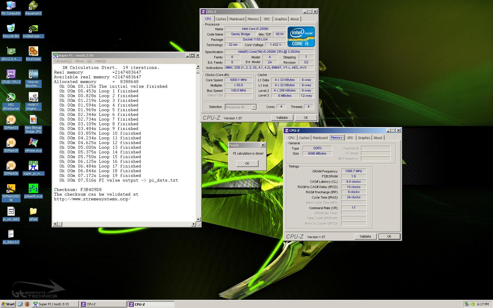The image size is (493, 308).
Task: Open the Start menu button
Action: (8, 304)
